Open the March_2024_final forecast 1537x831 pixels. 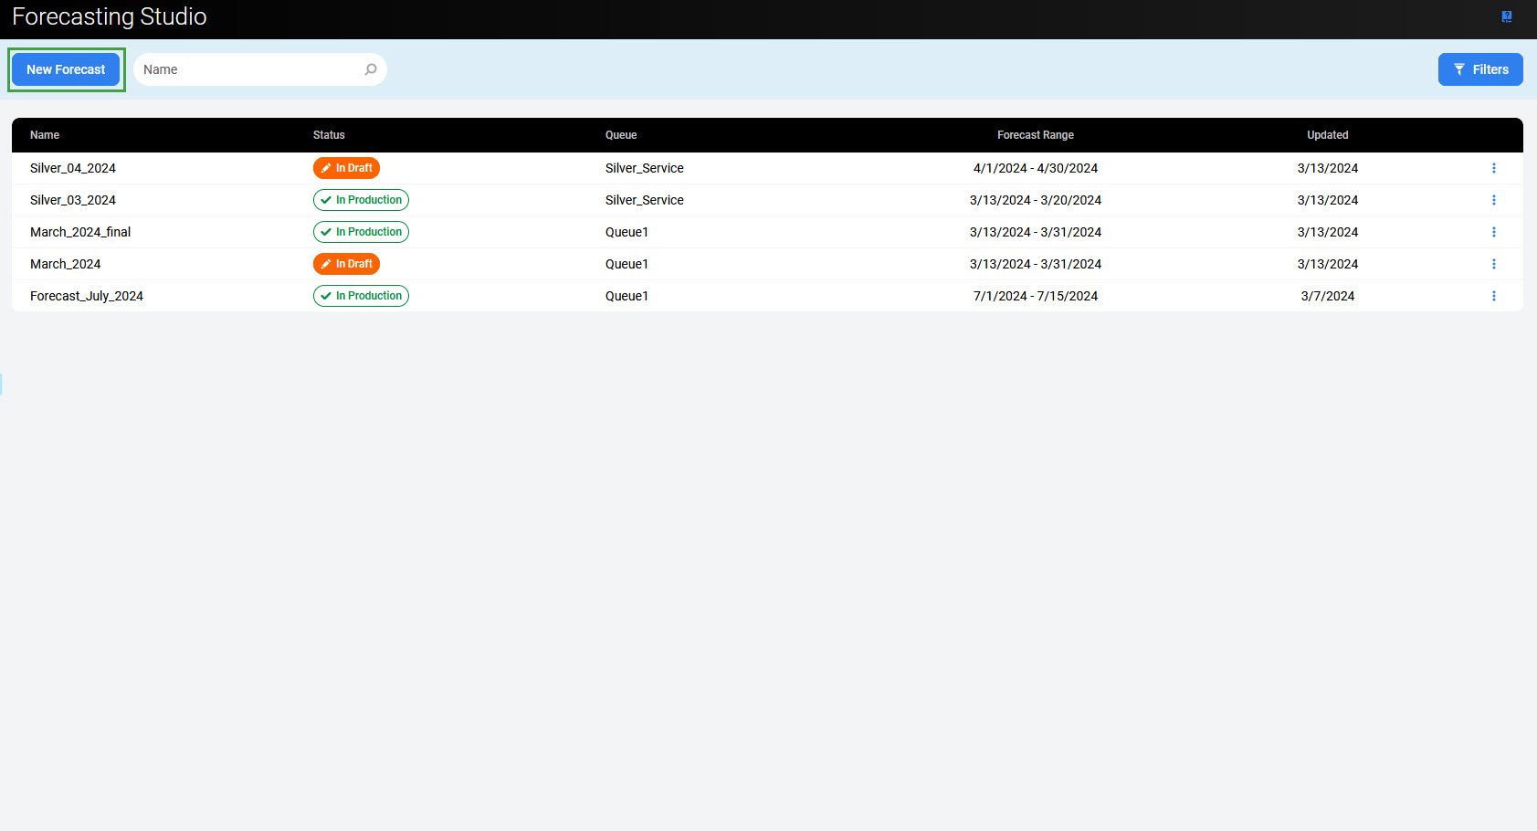pyautogui.click(x=80, y=232)
